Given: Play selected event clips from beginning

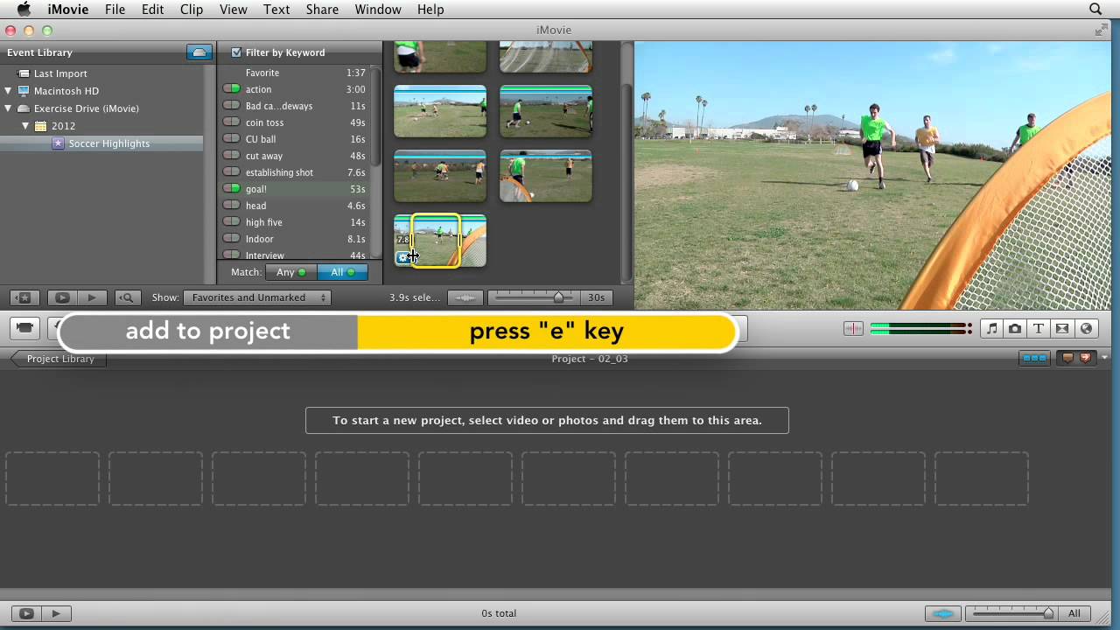Looking at the screenshot, I should [x=92, y=297].
